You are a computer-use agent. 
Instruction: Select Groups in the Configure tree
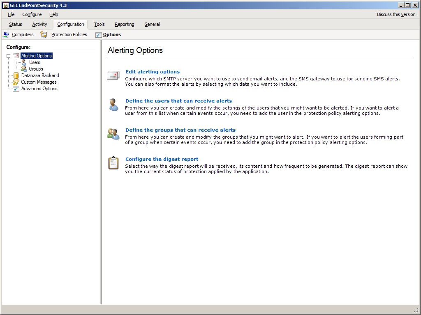pos(36,69)
